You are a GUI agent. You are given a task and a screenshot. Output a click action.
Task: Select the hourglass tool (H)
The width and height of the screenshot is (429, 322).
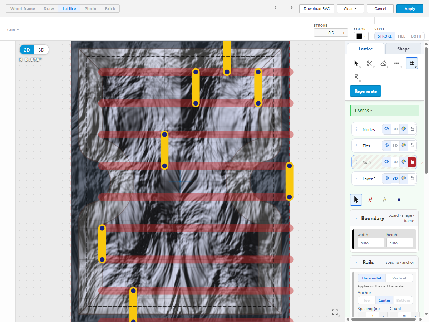tap(356, 77)
